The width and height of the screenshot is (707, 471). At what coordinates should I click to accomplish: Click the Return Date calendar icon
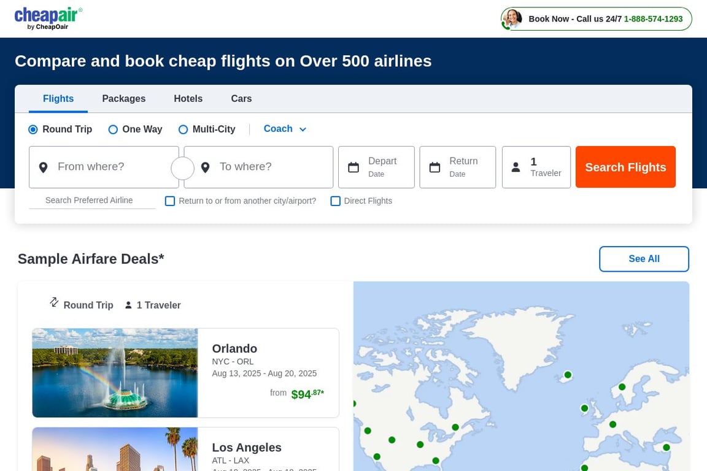[x=435, y=167]
